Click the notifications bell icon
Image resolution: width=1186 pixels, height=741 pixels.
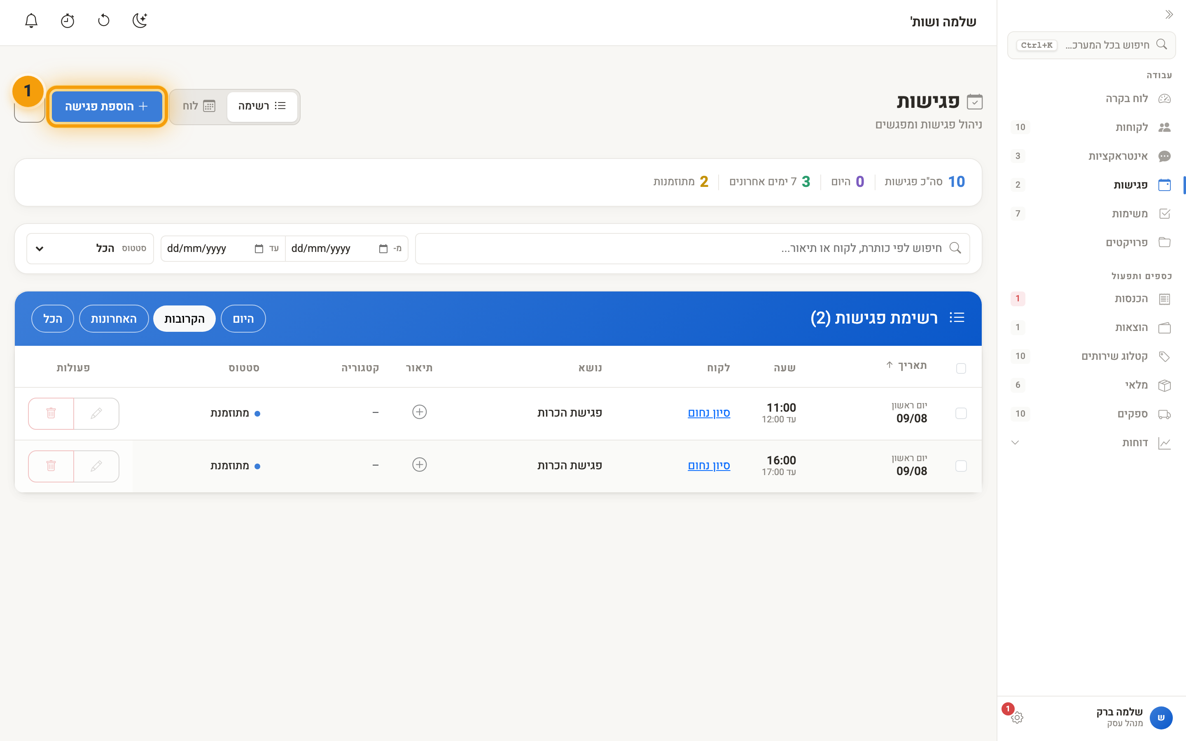coord(31,21)
